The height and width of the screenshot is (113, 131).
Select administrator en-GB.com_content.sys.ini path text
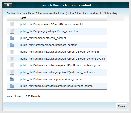click(62, 59)
